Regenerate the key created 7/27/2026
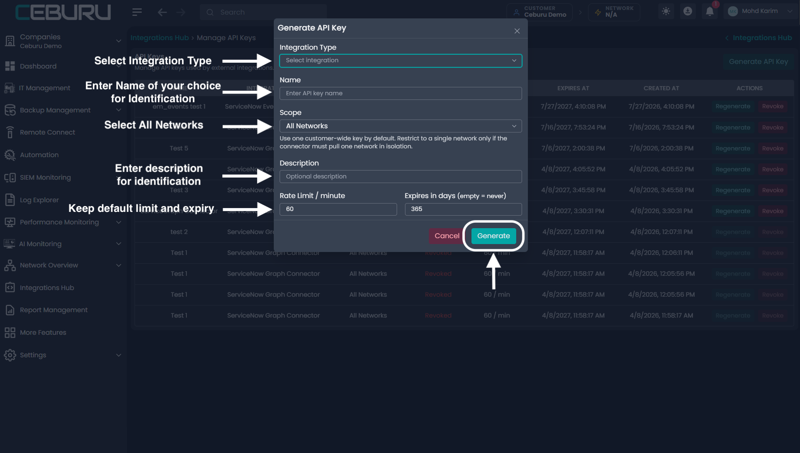Image resolution: width=800 pixels, height=453 pixels. pyautogui.click(x=733, y=106)
